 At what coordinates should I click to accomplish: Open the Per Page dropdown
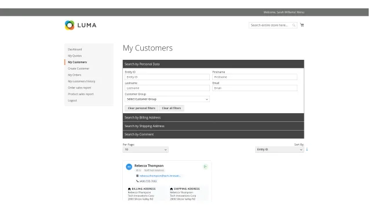146,150
